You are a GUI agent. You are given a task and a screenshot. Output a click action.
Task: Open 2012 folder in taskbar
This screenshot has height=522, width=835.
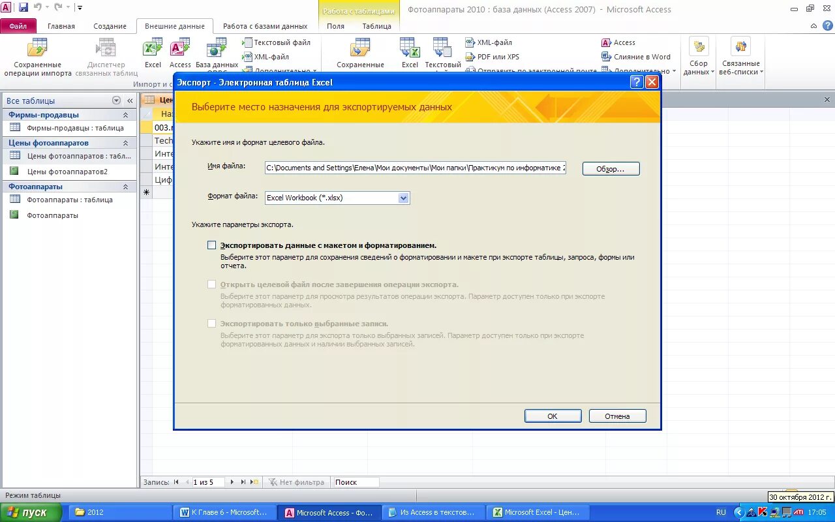coord(120,512)
